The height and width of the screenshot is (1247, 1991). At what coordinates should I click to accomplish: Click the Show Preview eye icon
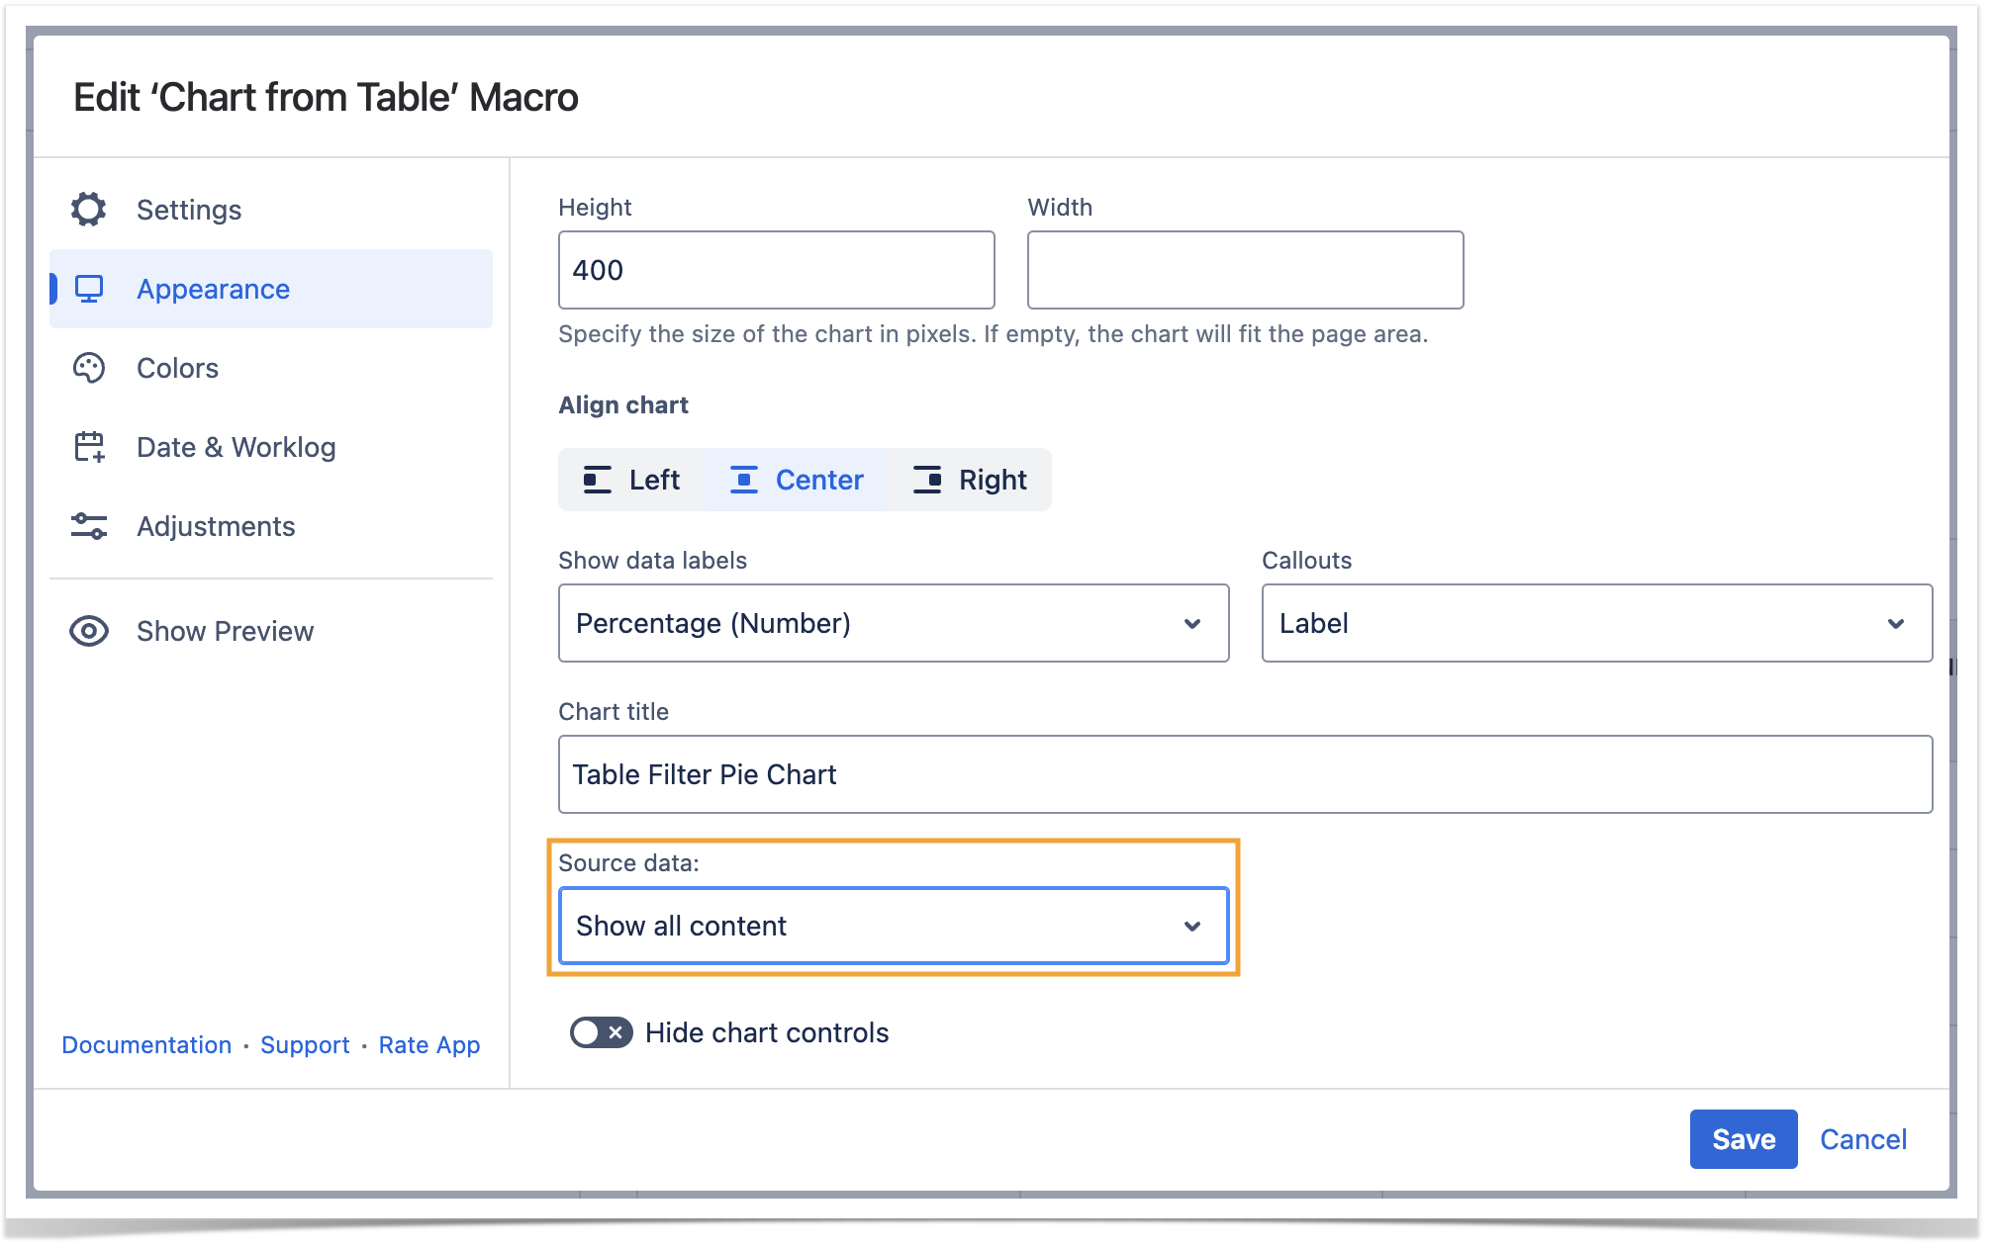(x=89, y=631)
